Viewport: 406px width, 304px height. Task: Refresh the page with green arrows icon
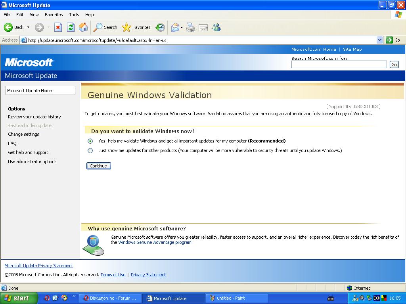pyautogui.click(x=71, y=27)
